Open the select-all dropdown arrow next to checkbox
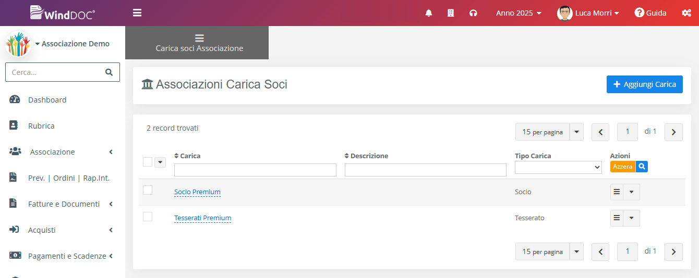Image resolution: width=699 pixels, height=278 pixels. pos(160,162)
